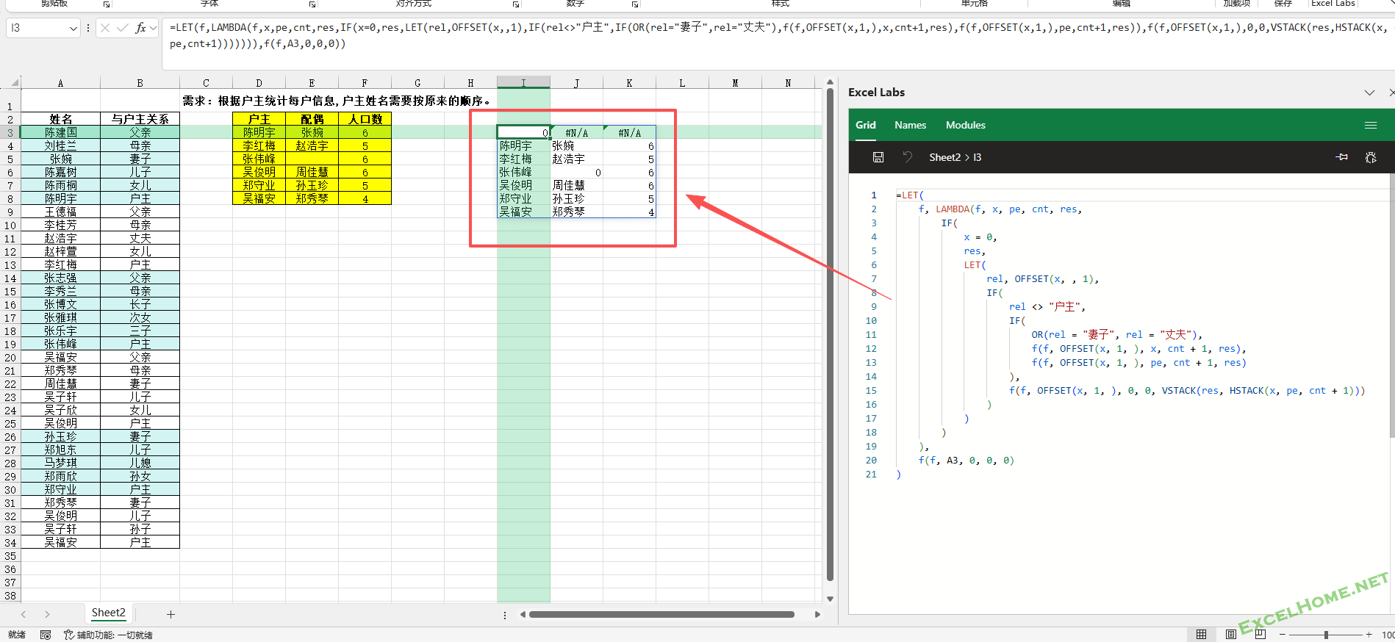Viewport: 1395px width, 642px height.
Task: Expand the Excel Labs pane options chevron
Action: click(x=1369, y=93)
